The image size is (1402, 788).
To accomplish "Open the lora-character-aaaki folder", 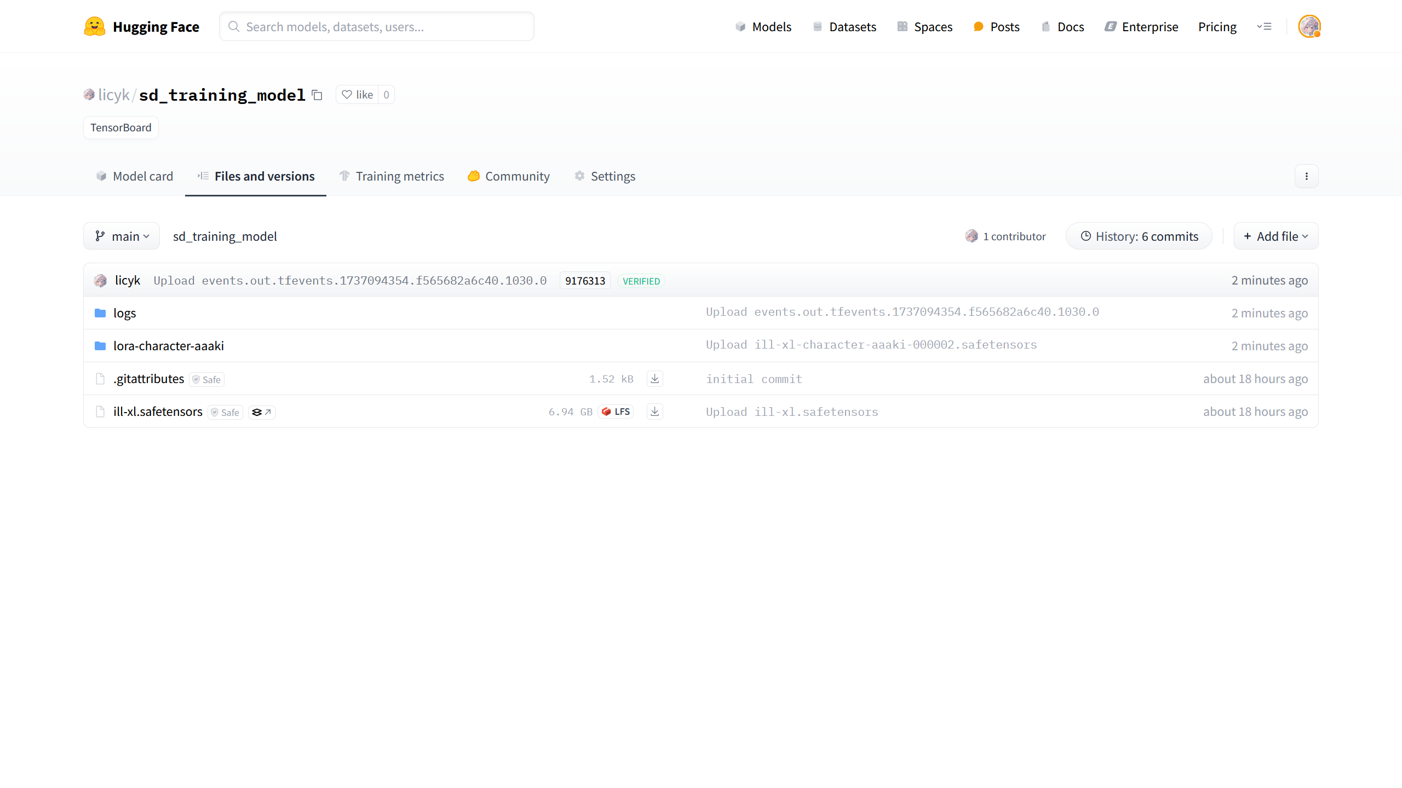I will point(168,346).
